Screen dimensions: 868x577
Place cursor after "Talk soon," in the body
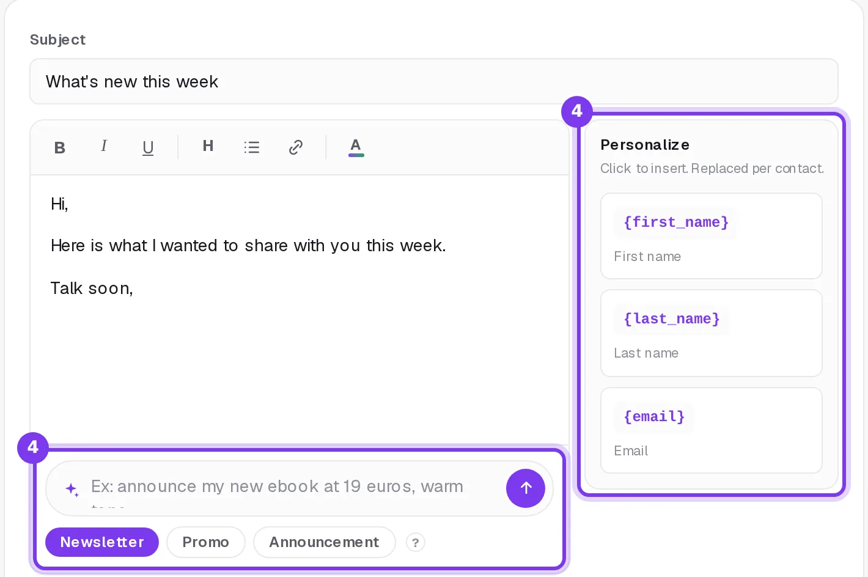[134, 288]
